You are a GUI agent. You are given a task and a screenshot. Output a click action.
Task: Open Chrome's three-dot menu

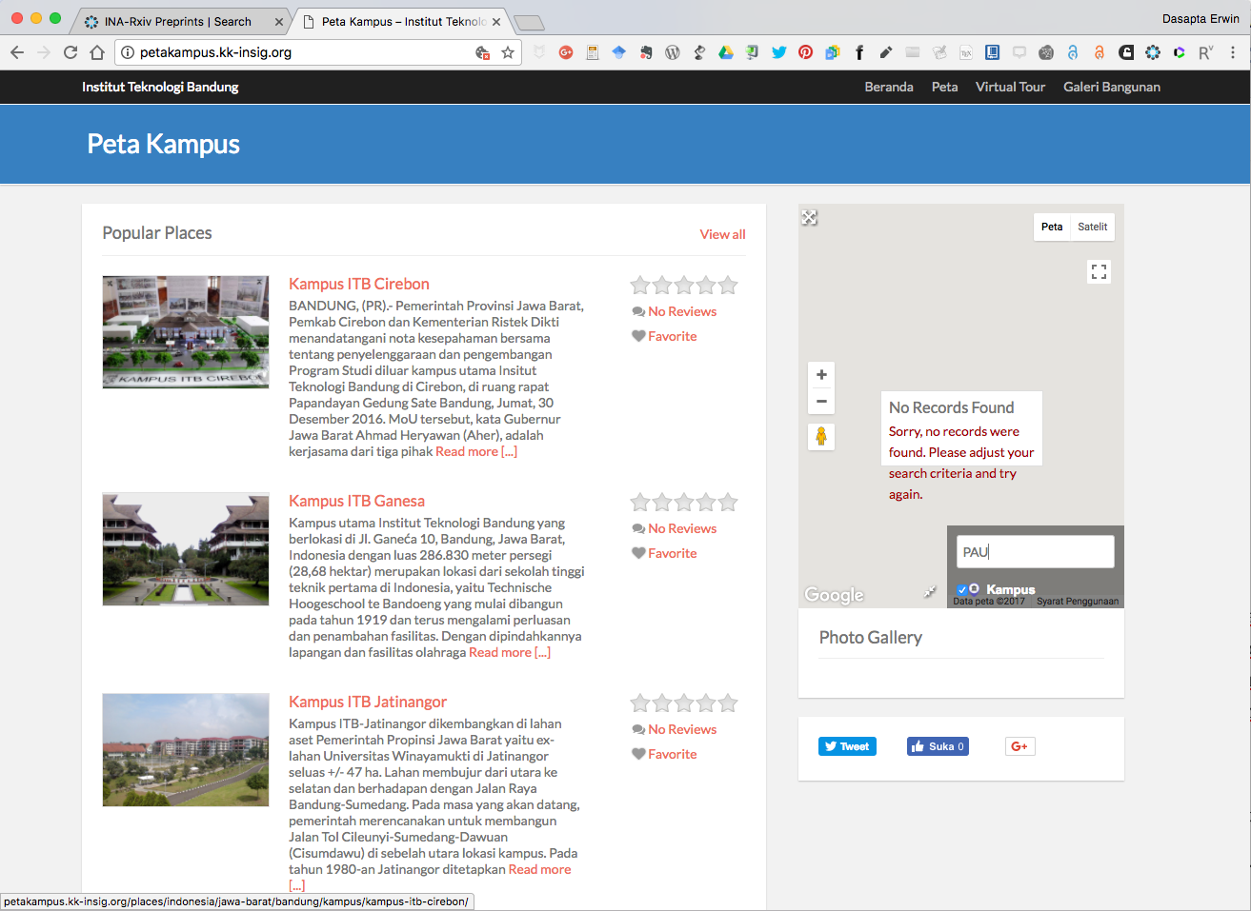click(1233, 52)
